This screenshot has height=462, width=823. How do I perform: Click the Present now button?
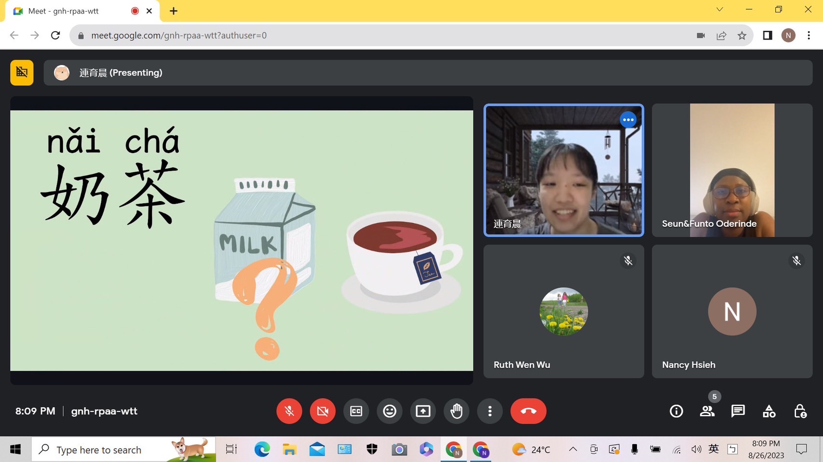[423, 411]
